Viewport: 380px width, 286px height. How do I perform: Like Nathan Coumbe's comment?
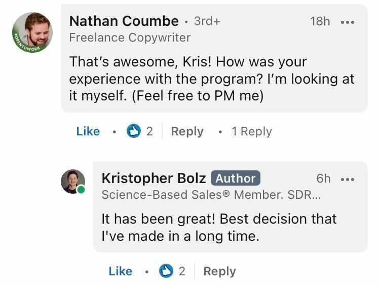[88, 131]
